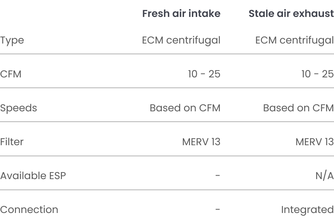
Task: Select the CFM row label
Action: coord(11,74)
